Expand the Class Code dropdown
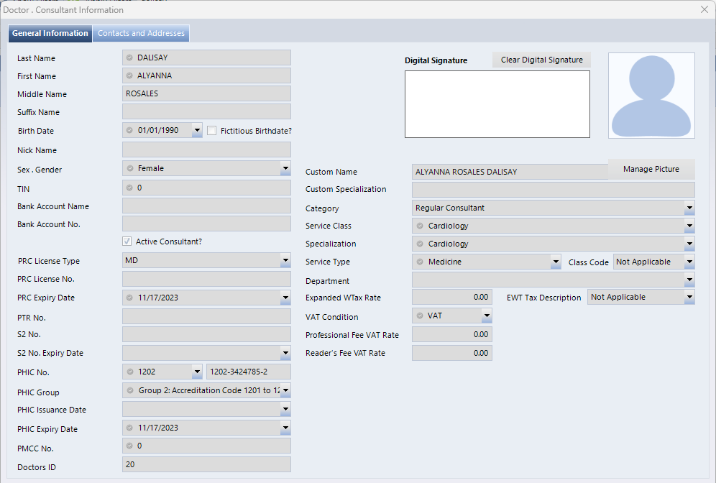The image size is (716, 483). click(x=689, y=262)
